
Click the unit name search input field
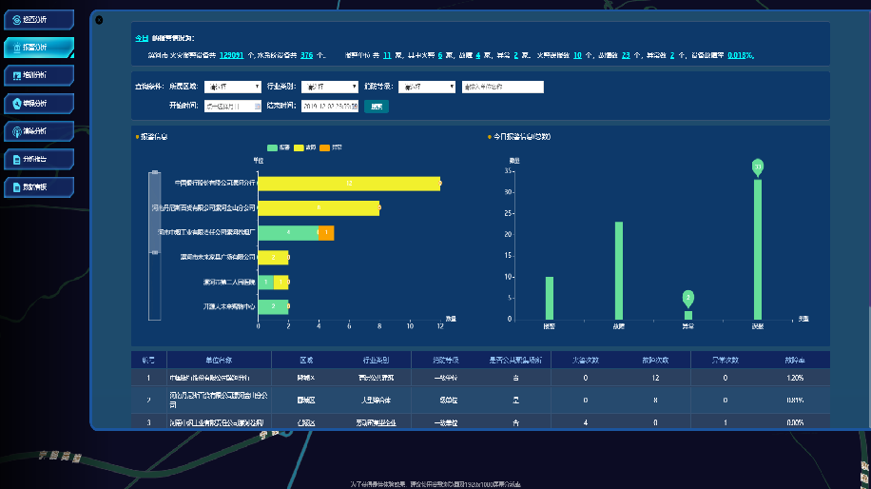click(x=502, y=87)
